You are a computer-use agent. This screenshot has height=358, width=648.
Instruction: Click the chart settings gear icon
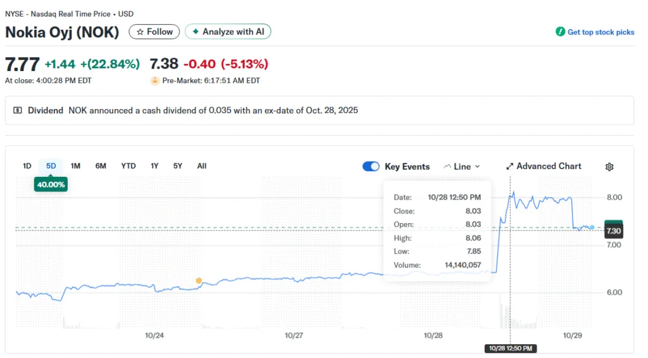point(609,167)
